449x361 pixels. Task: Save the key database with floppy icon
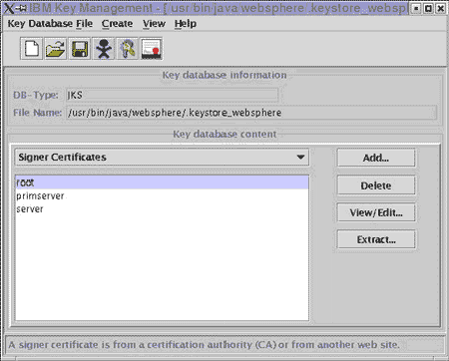80,49
